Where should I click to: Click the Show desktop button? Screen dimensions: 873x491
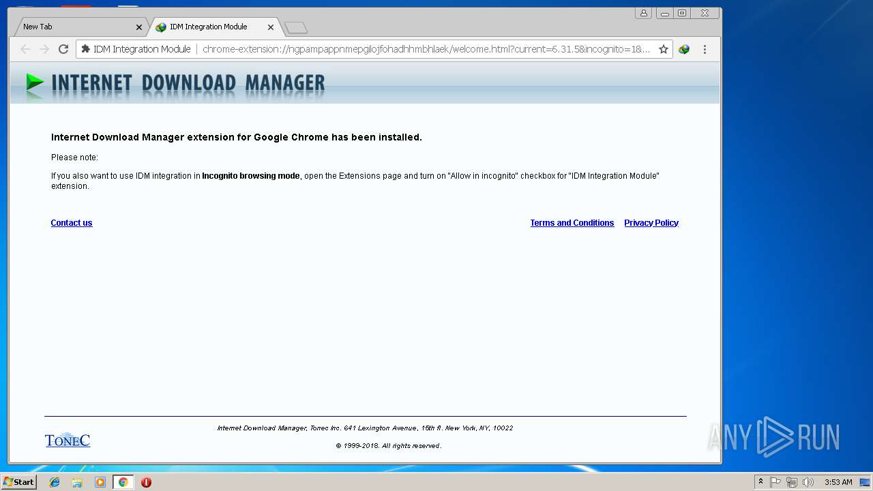coord(865,482)
